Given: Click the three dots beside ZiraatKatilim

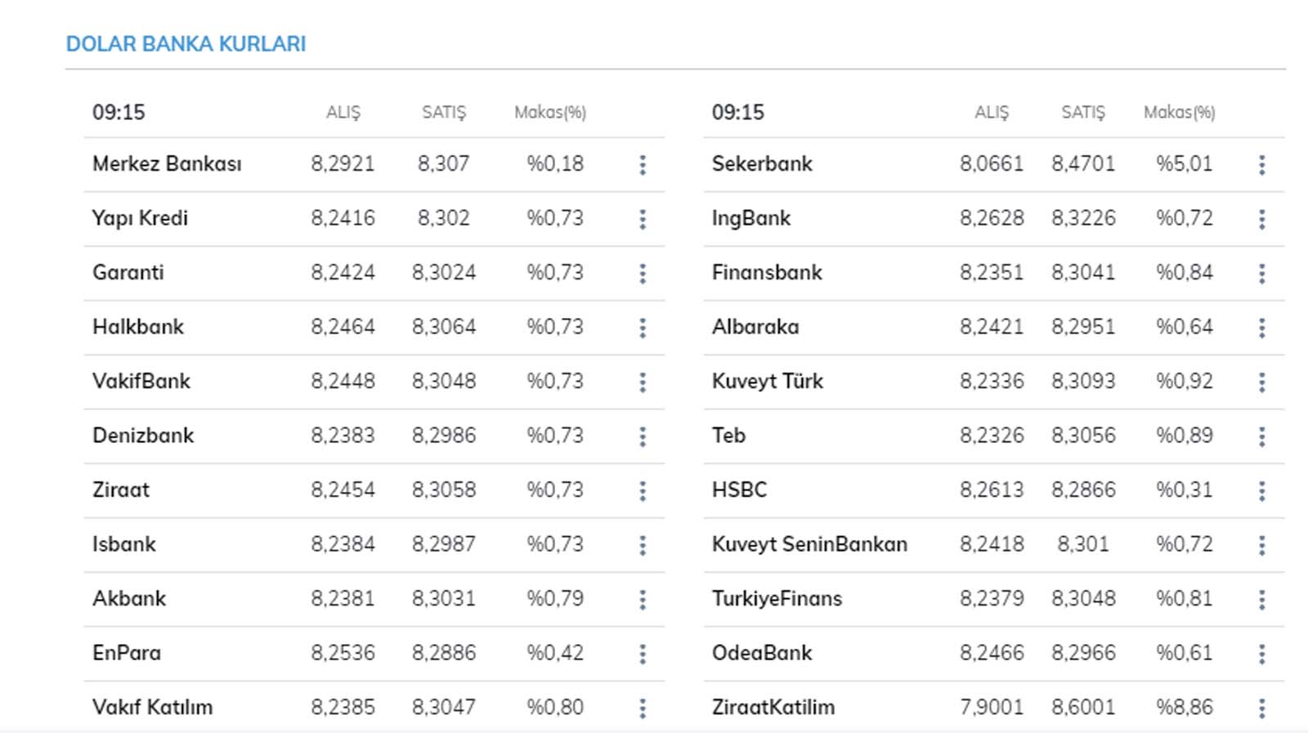Looking at the screenshot, I should [1262, 708].
